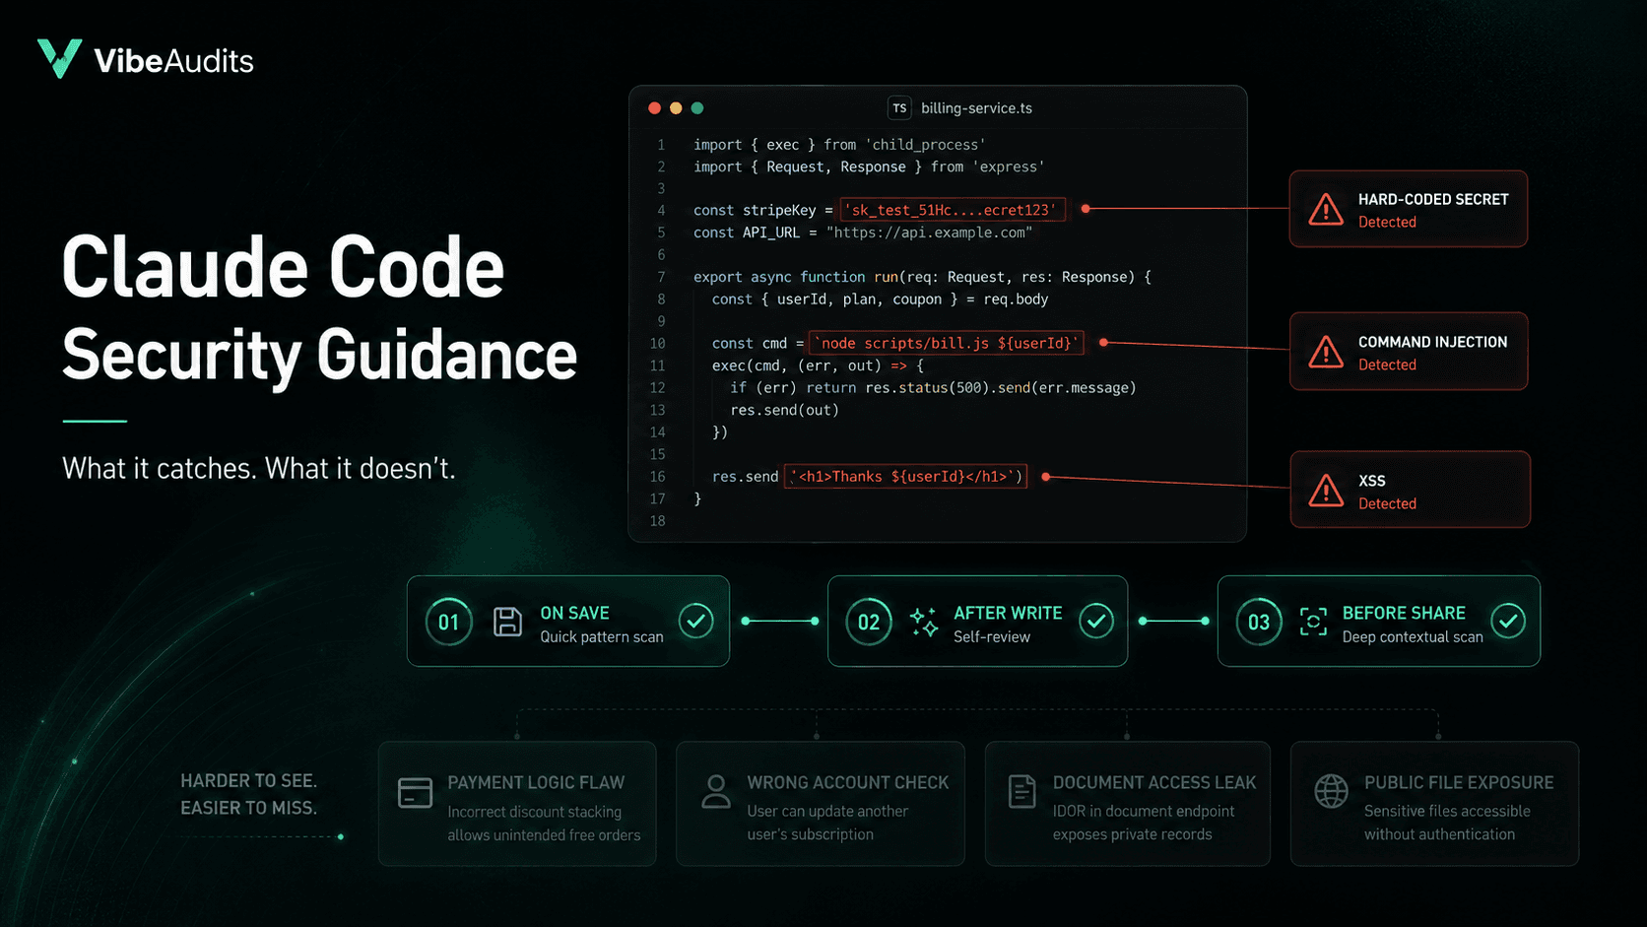Click the VibeAudits logo mark
The height and width of the screenshot is (927, 1647).
pyautogui.click(x=59, y=59)
